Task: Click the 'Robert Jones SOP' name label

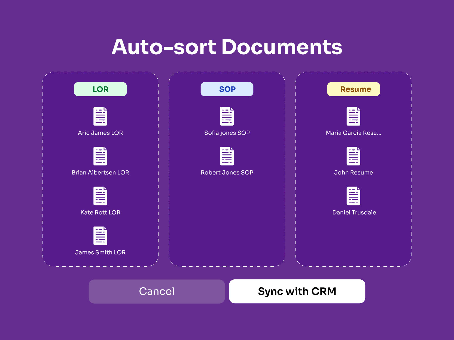Action: (227, 173)
